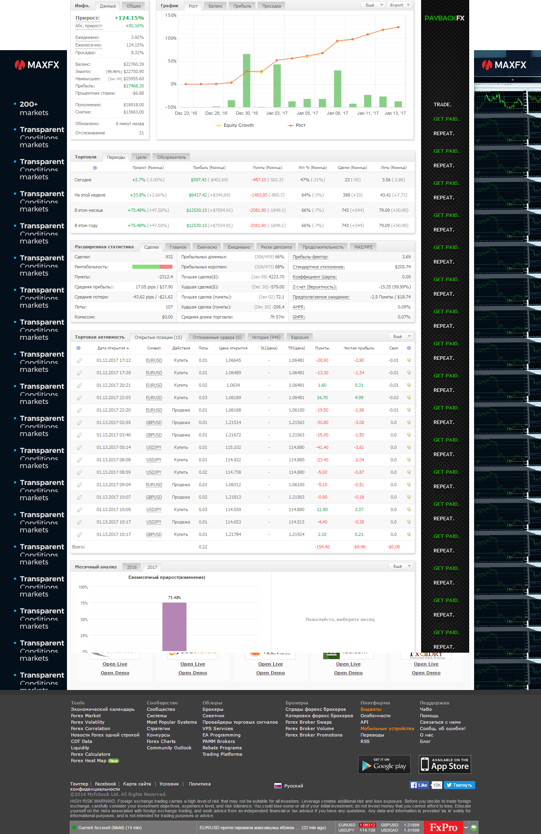Select the Ежечасно statistics tab

[x=207, y=247]
